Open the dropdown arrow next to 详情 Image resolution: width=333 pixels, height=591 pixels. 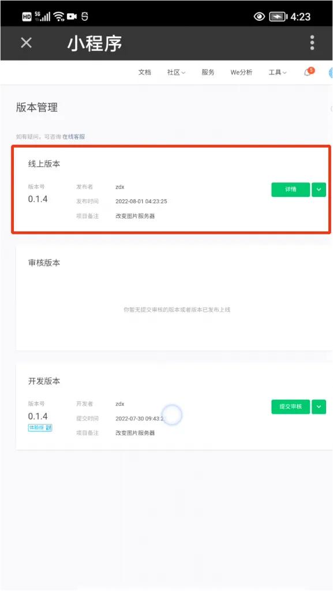point(319,189)
